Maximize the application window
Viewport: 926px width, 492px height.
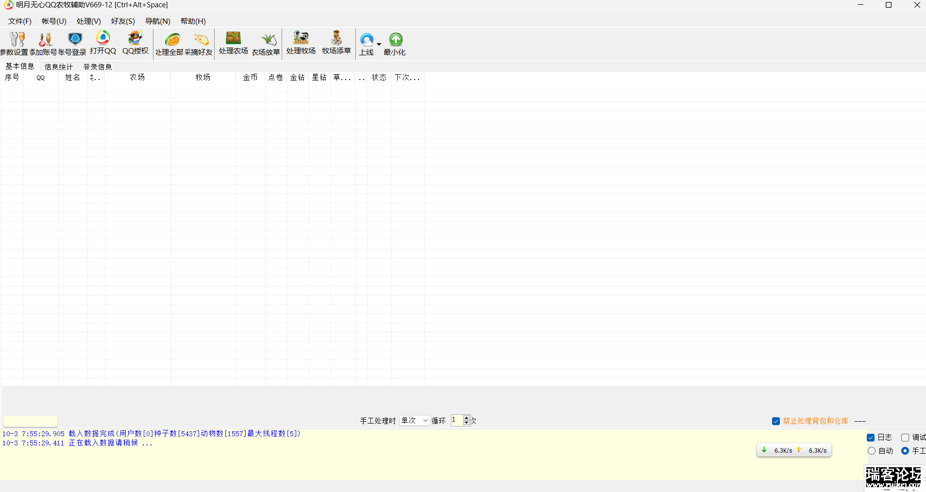point(889,5)
